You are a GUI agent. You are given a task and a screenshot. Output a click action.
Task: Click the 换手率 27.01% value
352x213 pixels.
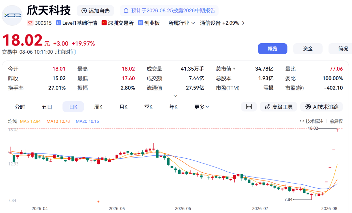(x=57, y=88)
